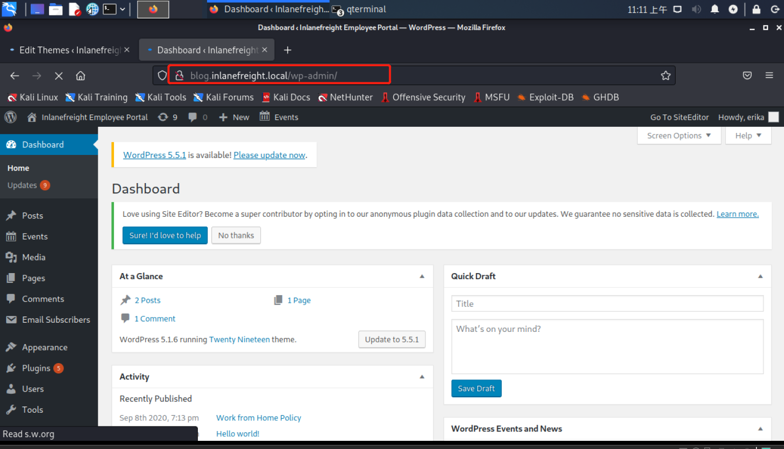Screen dimensions: 784x449
Task: Open a new browser tab
Action: coord(288,50)
